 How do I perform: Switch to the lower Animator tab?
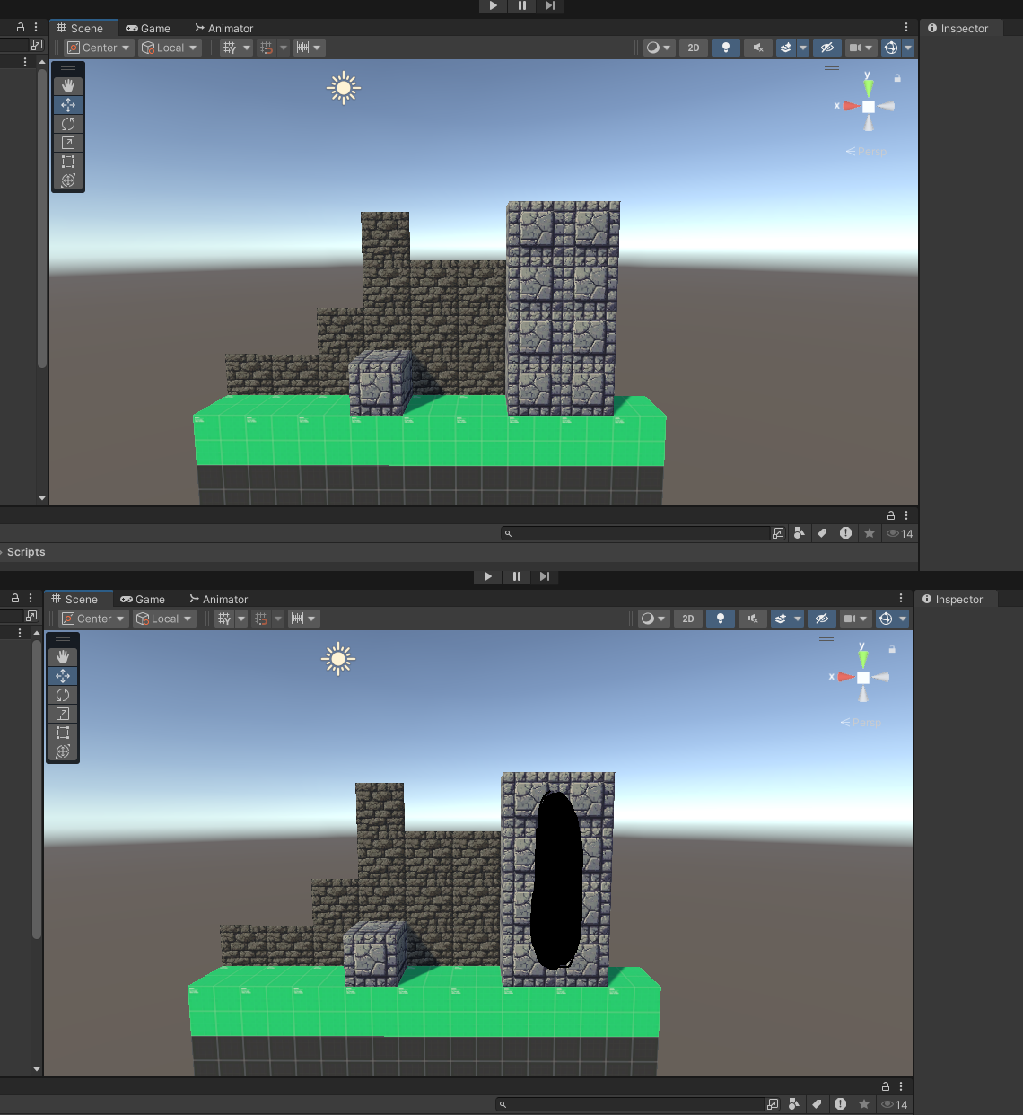coord(219,600)
